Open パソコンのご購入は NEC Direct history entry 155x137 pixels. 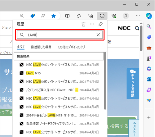pyautogui.click(x=59, y=90)
